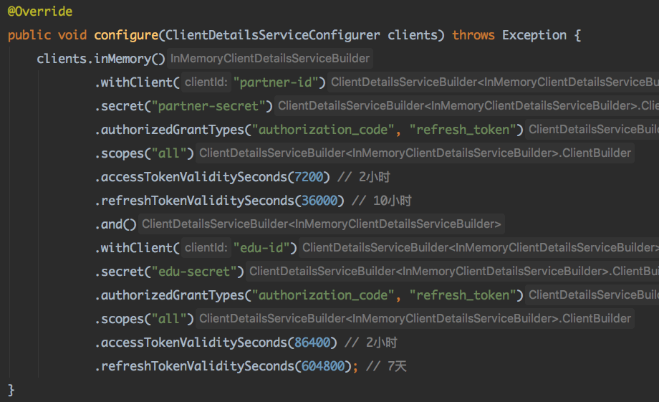
Task: Click the "partner-id" string literal
Action: point(280,82)
